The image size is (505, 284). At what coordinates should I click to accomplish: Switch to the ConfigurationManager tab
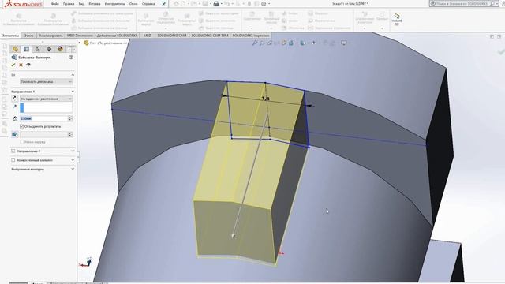[37, 49]
